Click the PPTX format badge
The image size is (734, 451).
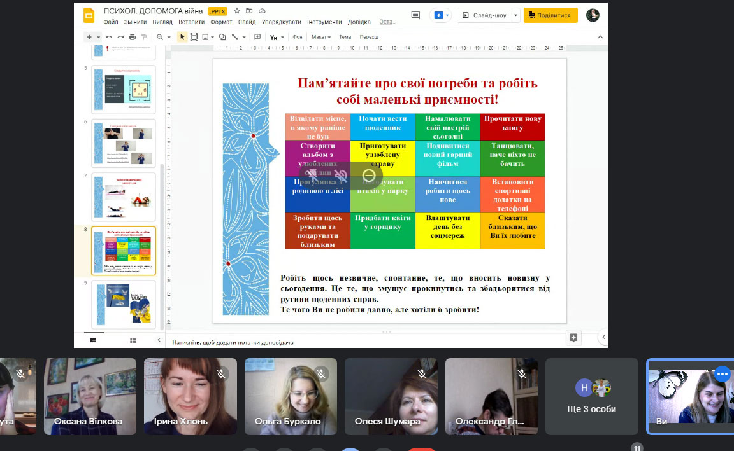[218, 11]
